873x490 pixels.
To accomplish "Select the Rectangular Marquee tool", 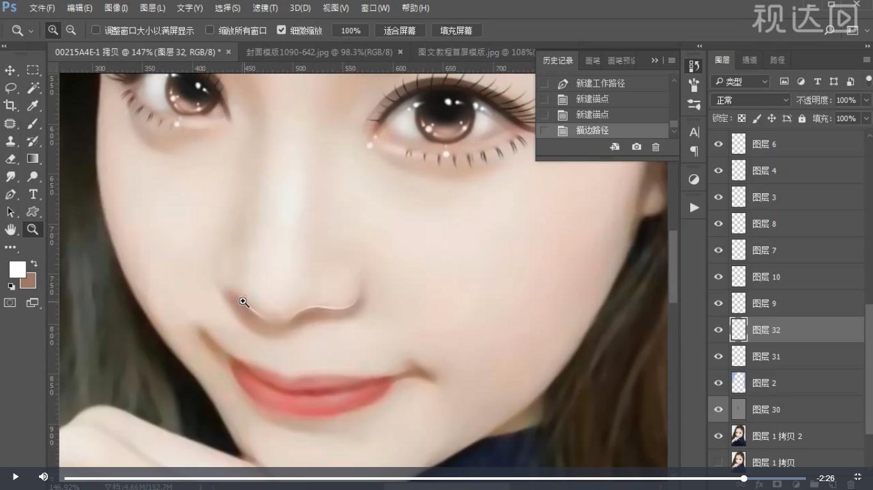I will point(33,70).
